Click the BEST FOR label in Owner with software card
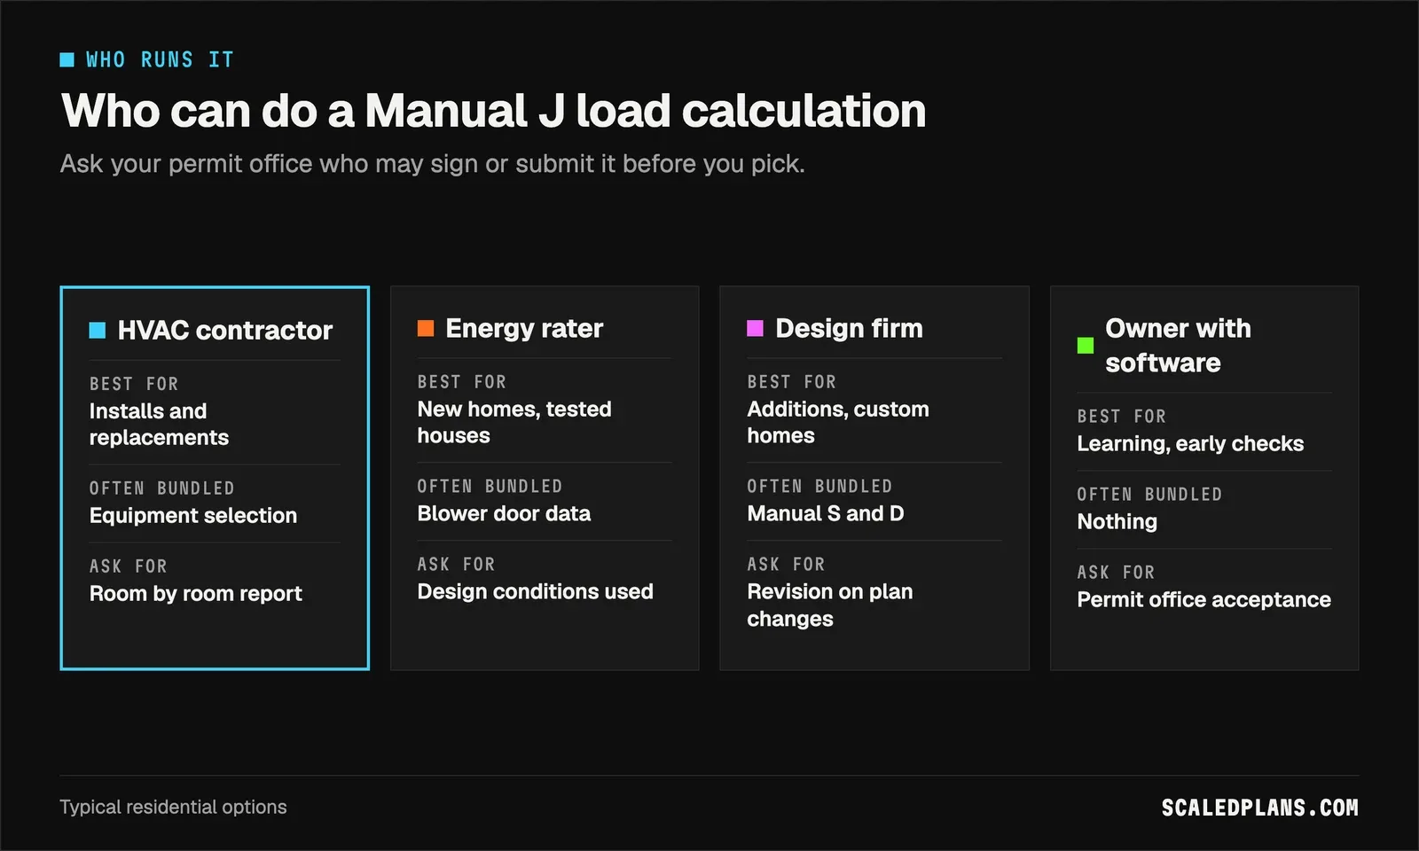Viewport: 1419px width, 851px height. point(1122,417)
